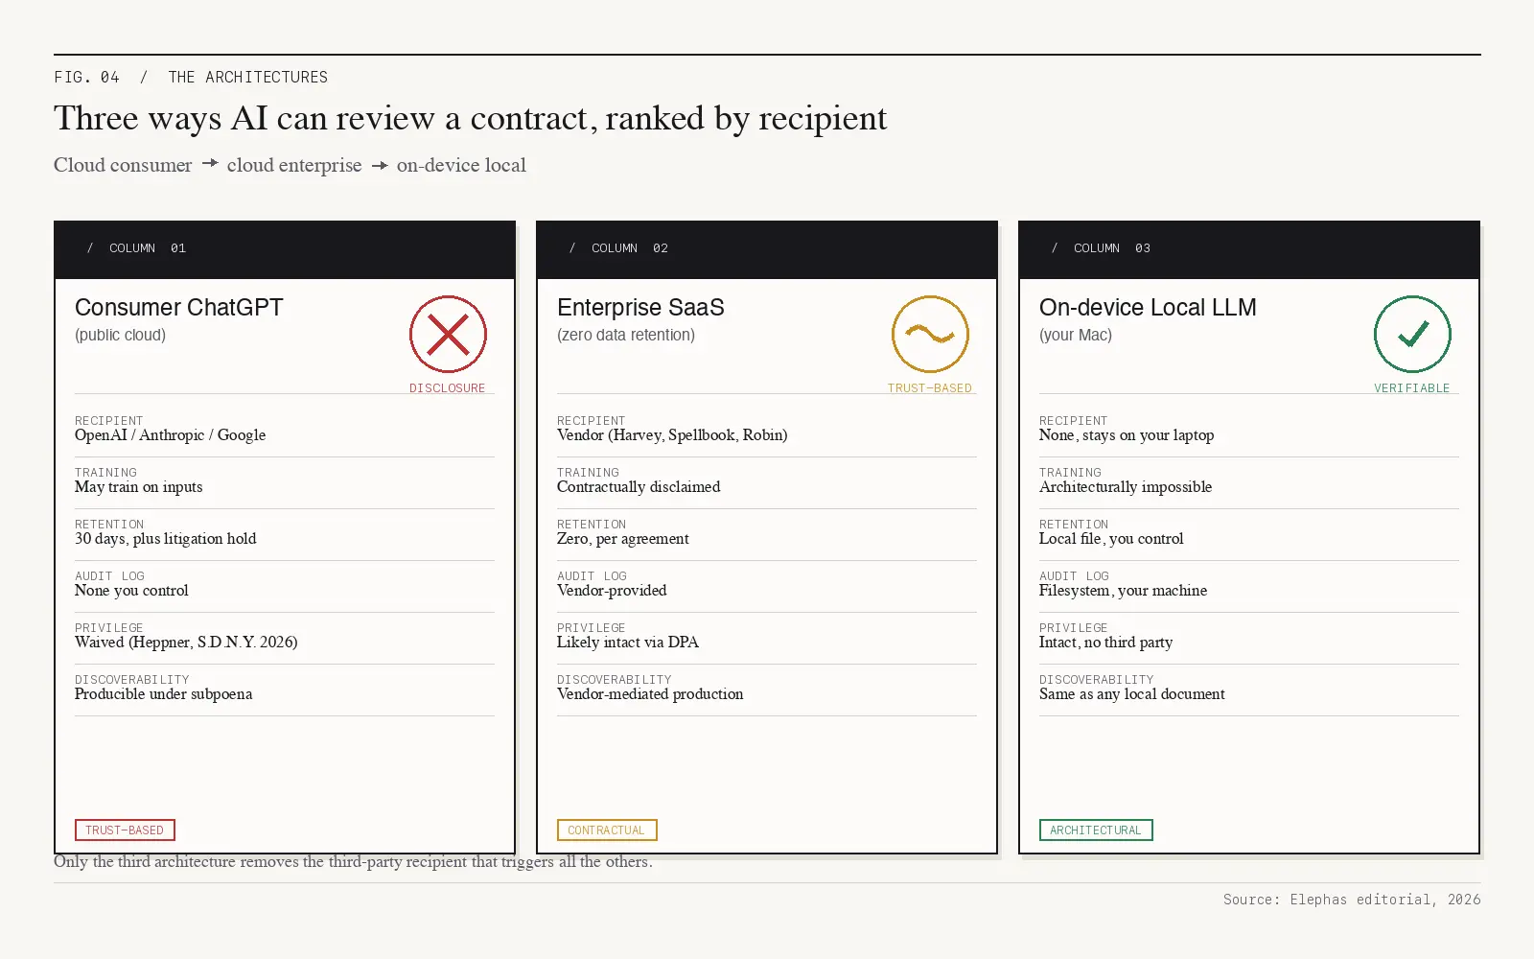Click the DISCLOSURE label

click(x=447, y=388)
